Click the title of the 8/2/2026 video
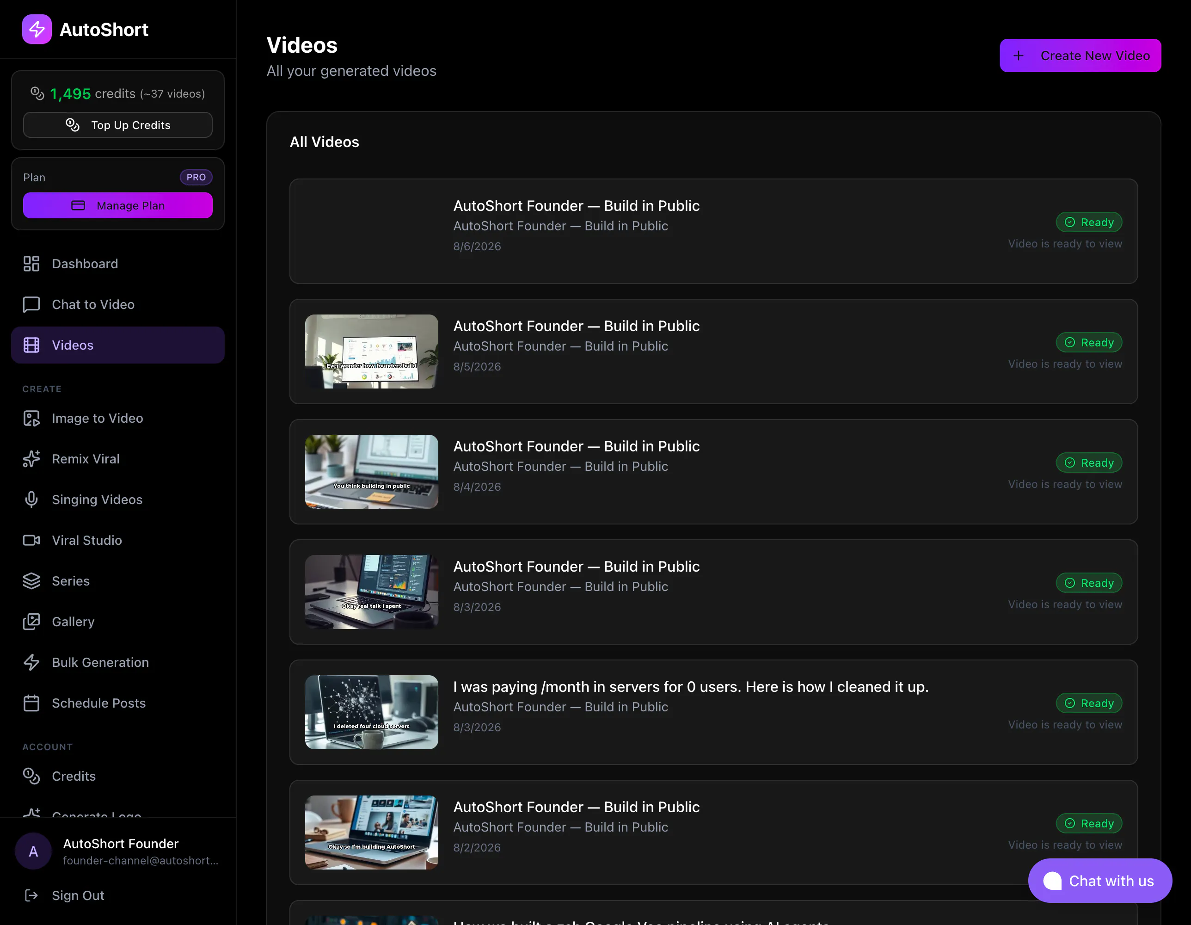Viewport: 1191px width, 925px height. tap(577, 807)
